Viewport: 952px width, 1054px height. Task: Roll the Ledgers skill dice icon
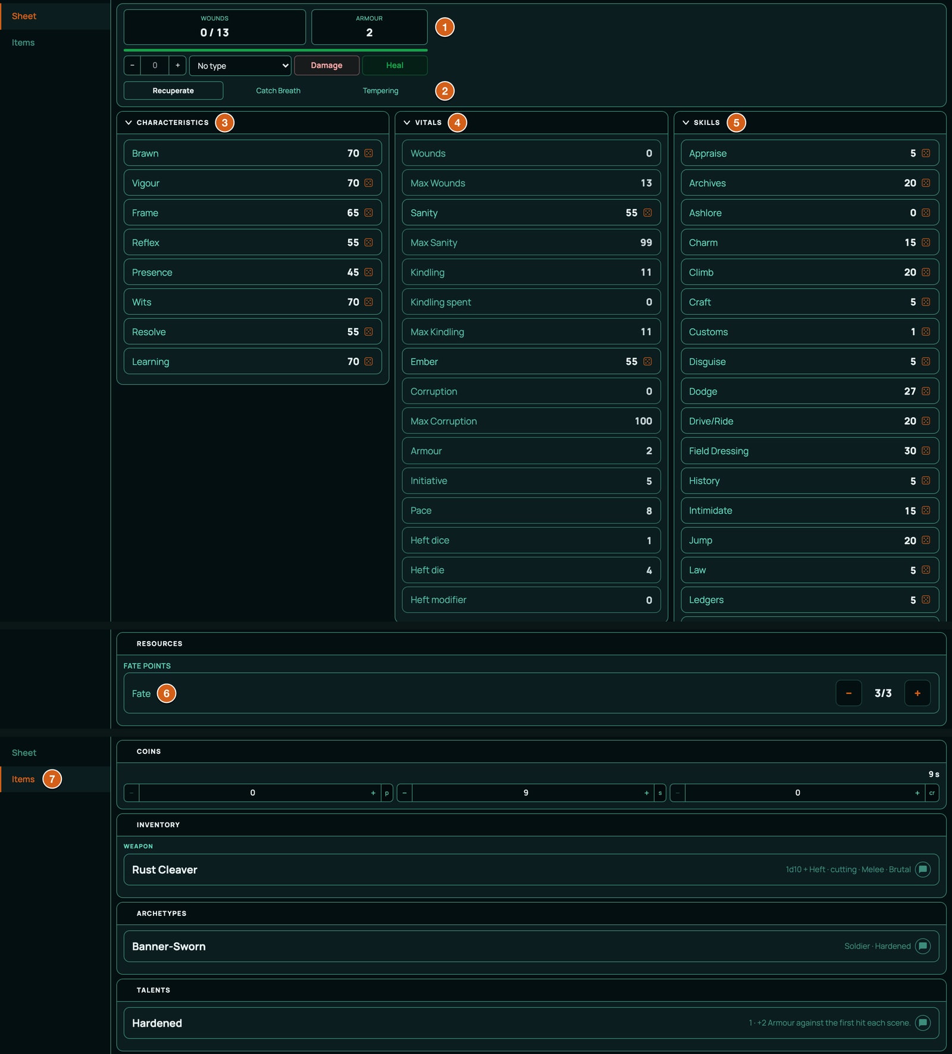click(926, 599)
